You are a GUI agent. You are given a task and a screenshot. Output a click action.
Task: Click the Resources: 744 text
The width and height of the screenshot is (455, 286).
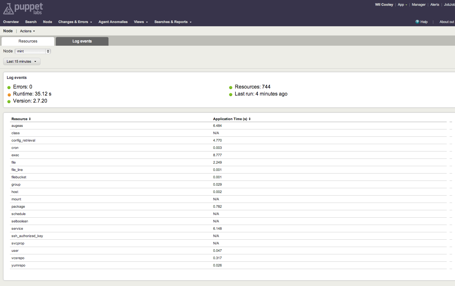point(253,87)
